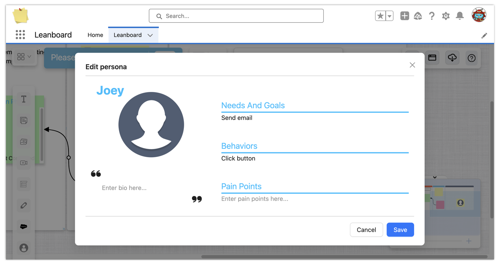The width and height of the screenshot is (500, 264).
Task: Open the App Launcher grid icon
Action: (20, 35)
